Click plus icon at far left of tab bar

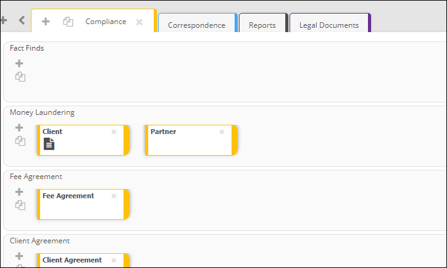[4, 20]
